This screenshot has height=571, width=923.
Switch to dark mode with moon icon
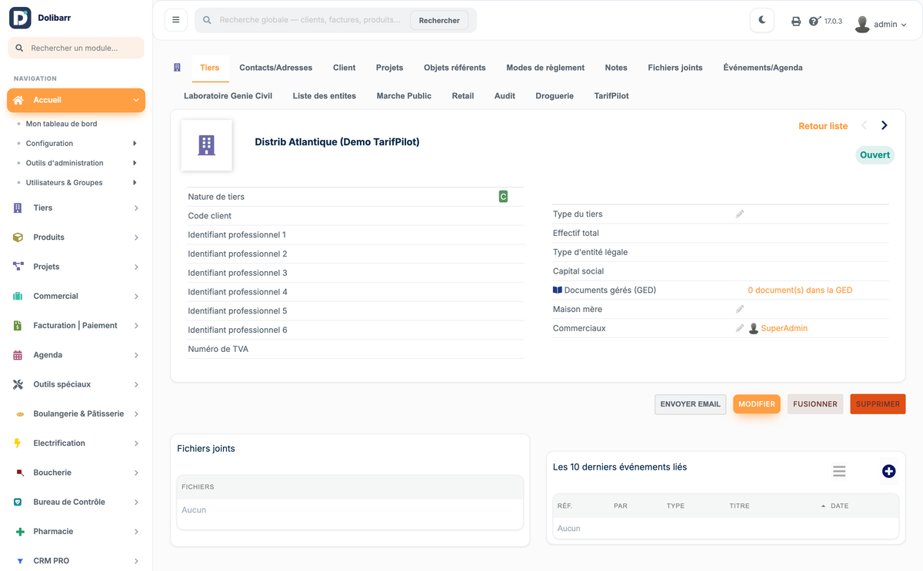pyautogui.click(x=762, y=20)
